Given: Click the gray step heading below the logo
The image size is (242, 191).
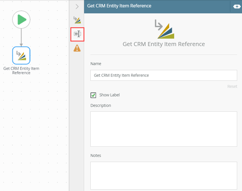Looking at the screenshot, I should coord(164,44).
